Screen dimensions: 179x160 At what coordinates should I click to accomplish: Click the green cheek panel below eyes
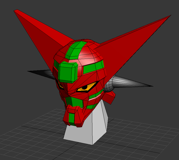point(75,102)
